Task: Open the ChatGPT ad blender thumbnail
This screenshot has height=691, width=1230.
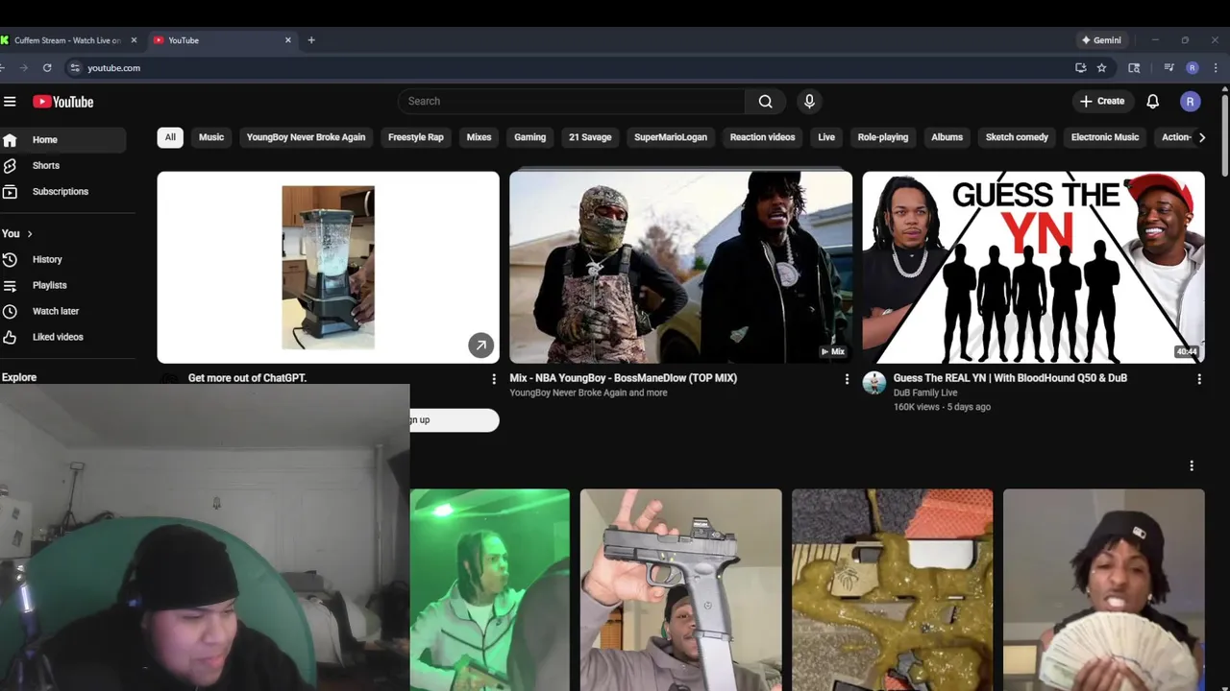Action: 328,267
